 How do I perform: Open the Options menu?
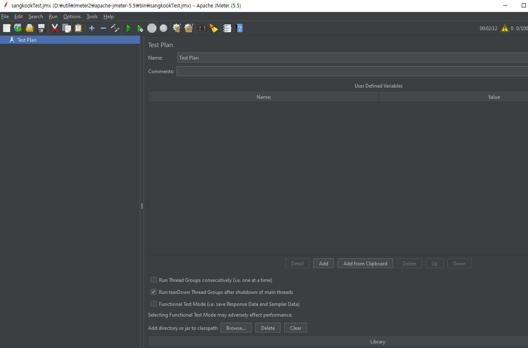pos(72,17)
